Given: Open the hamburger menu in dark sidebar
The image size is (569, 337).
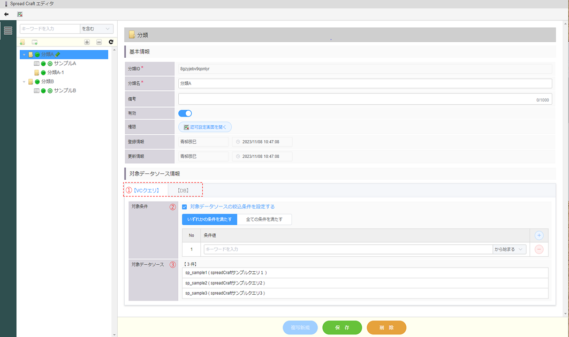Looking at the screenshot, I should click(8, 30).
